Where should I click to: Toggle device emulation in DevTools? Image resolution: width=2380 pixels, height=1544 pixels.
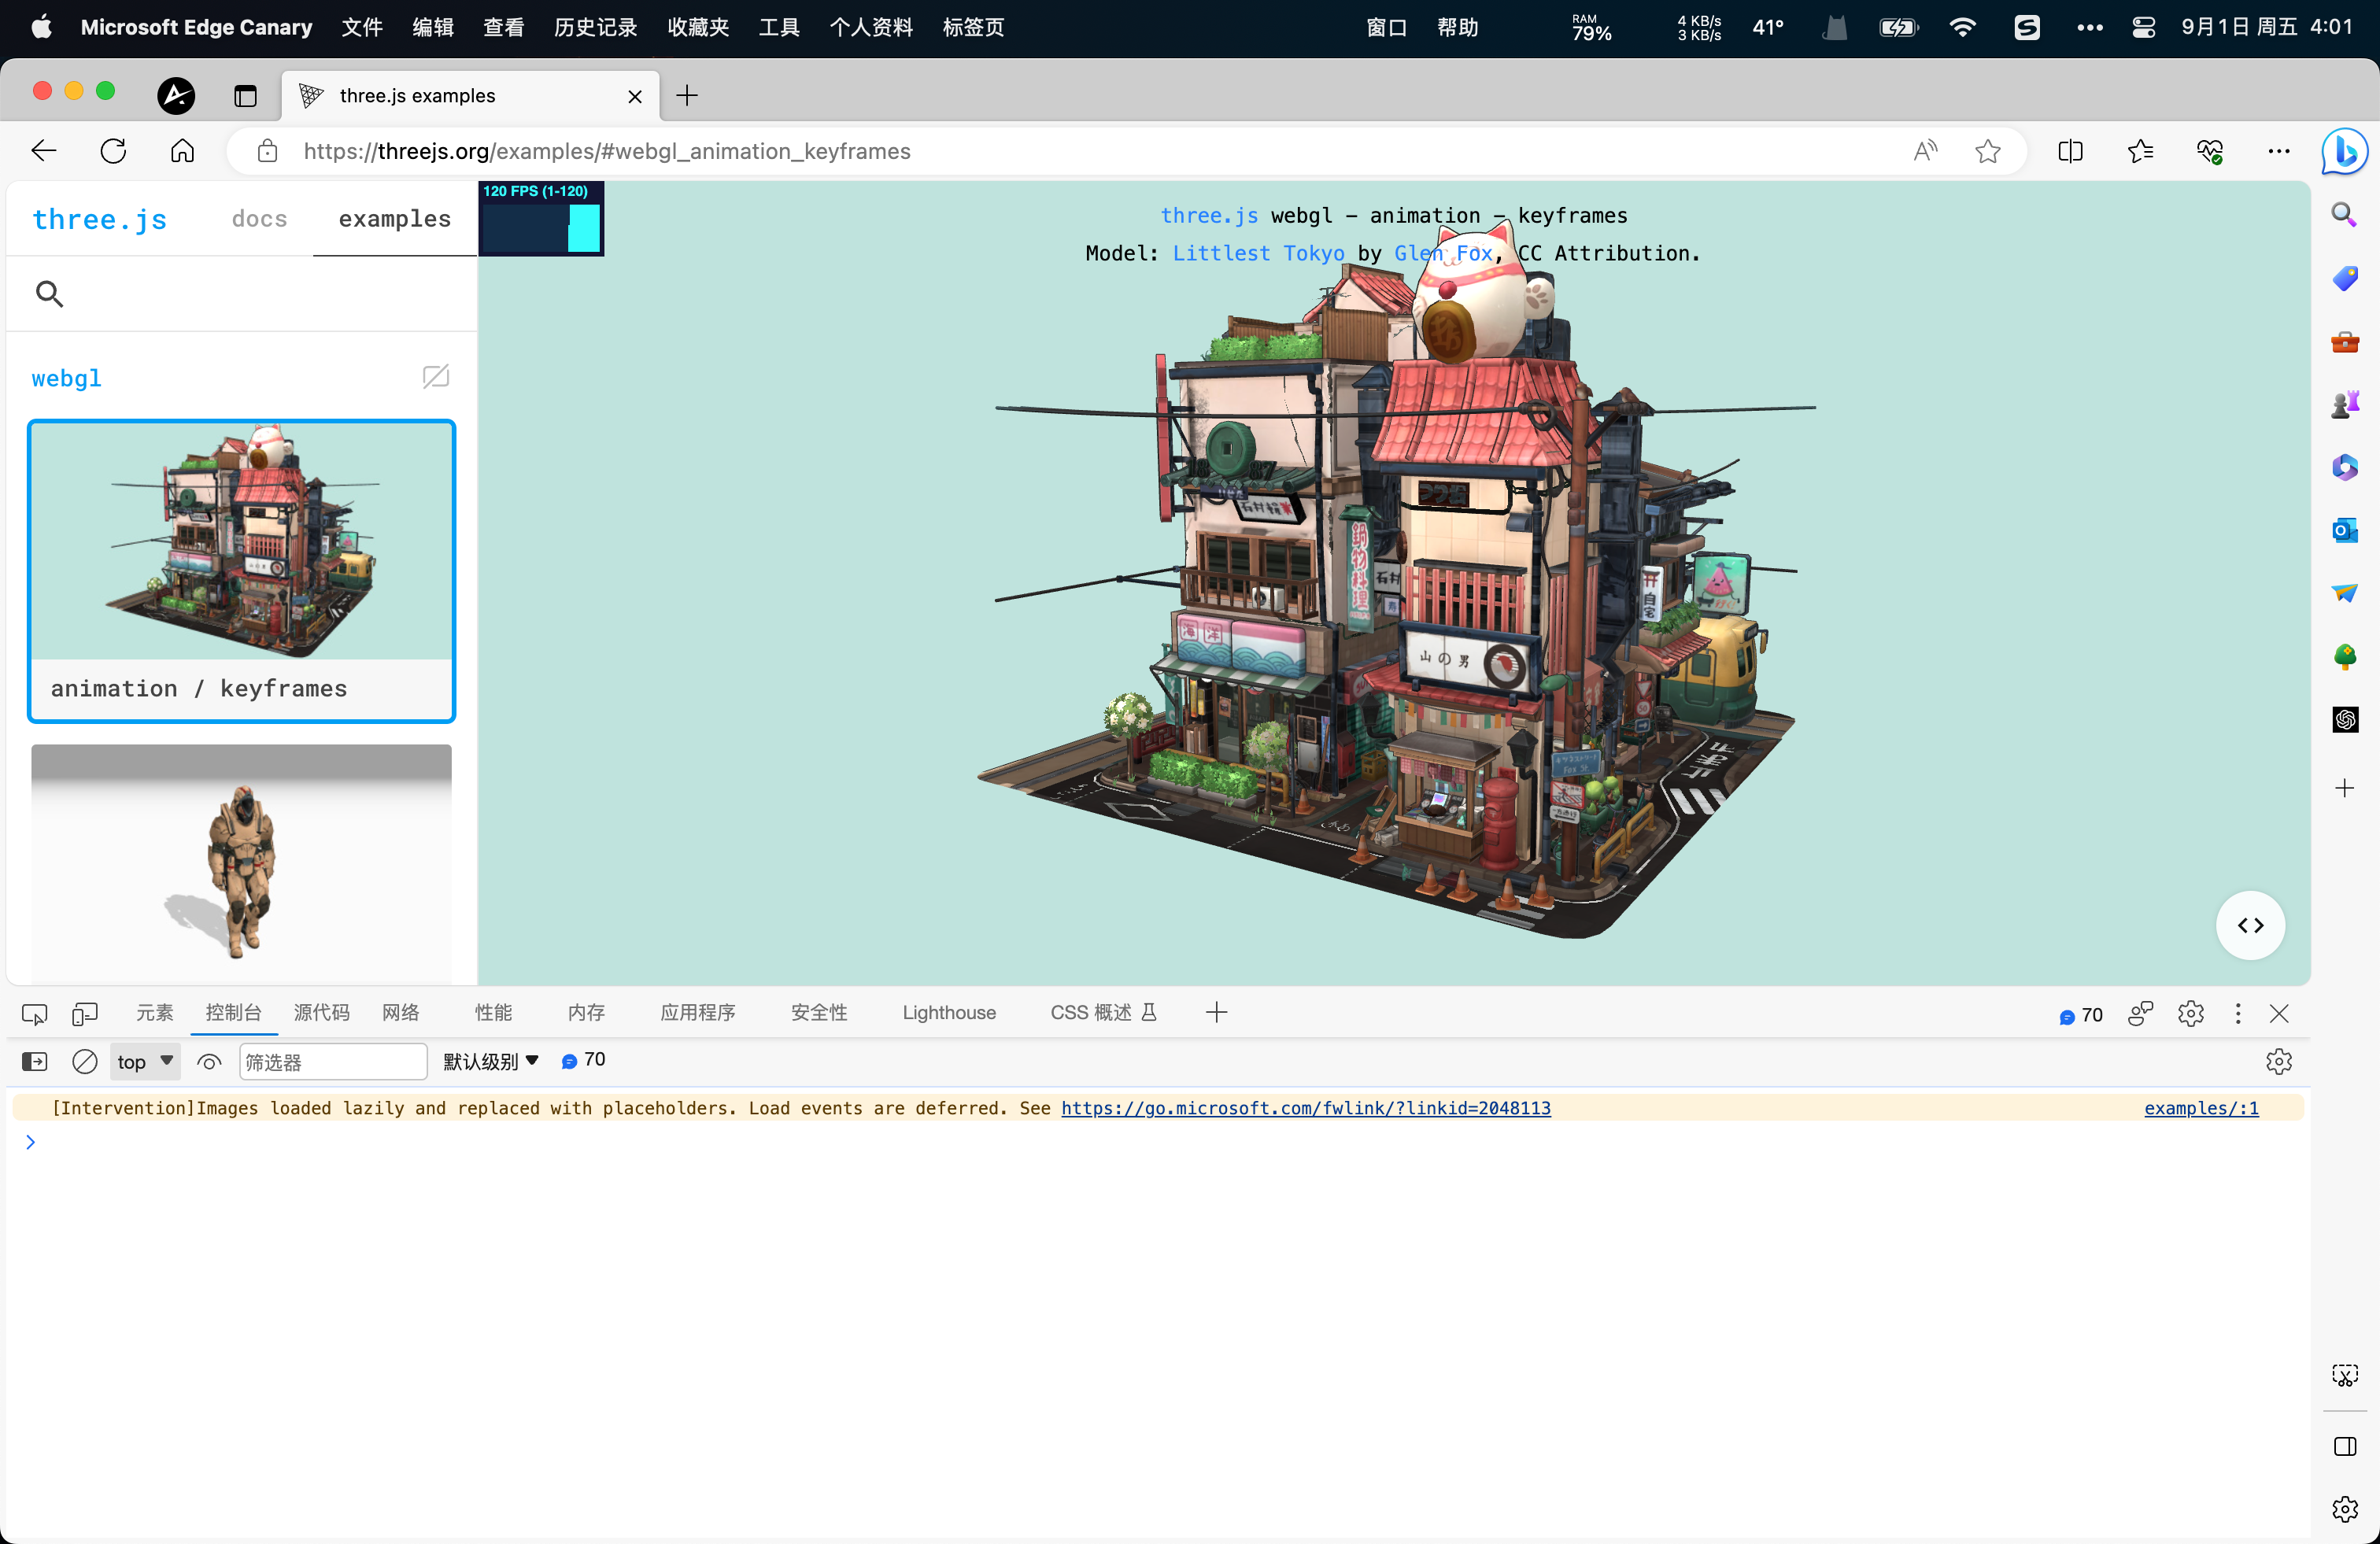point(85,1014)
